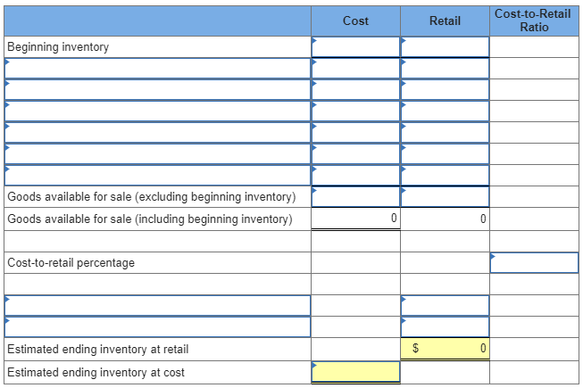Click the Cost cell in fourth blank row below Beginning inventory

pos(355,133)
